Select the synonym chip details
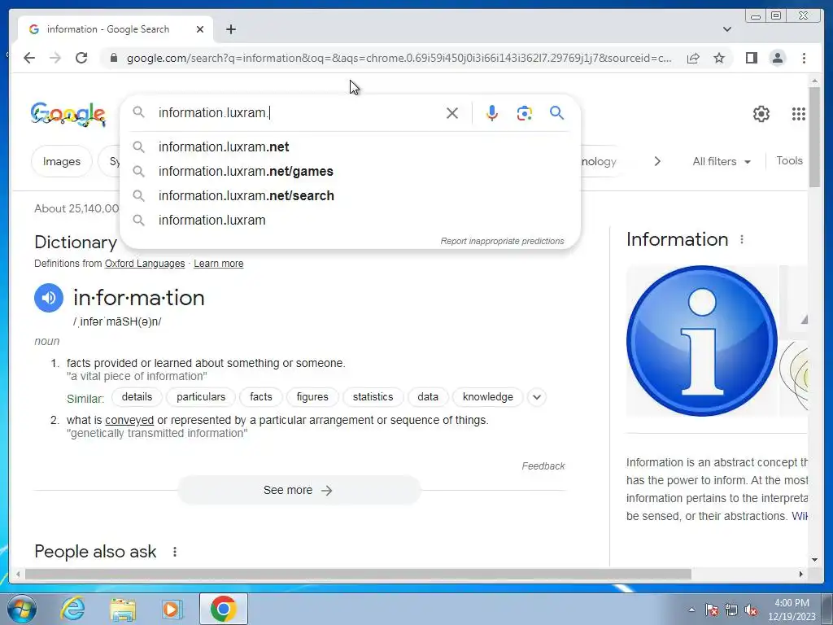The height and width of the screenshot is (625, 833). 137,397
